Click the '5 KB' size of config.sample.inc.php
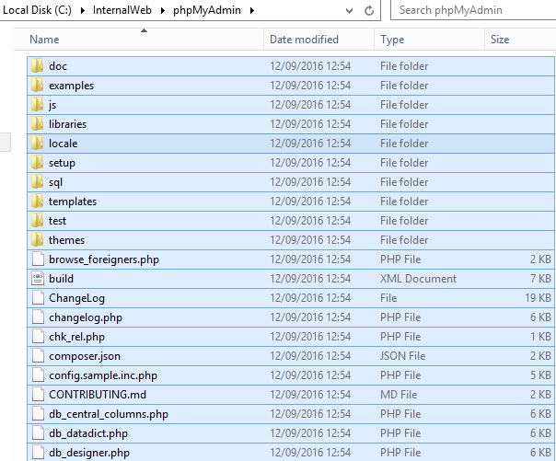556x461 pixels. (540, 375)
